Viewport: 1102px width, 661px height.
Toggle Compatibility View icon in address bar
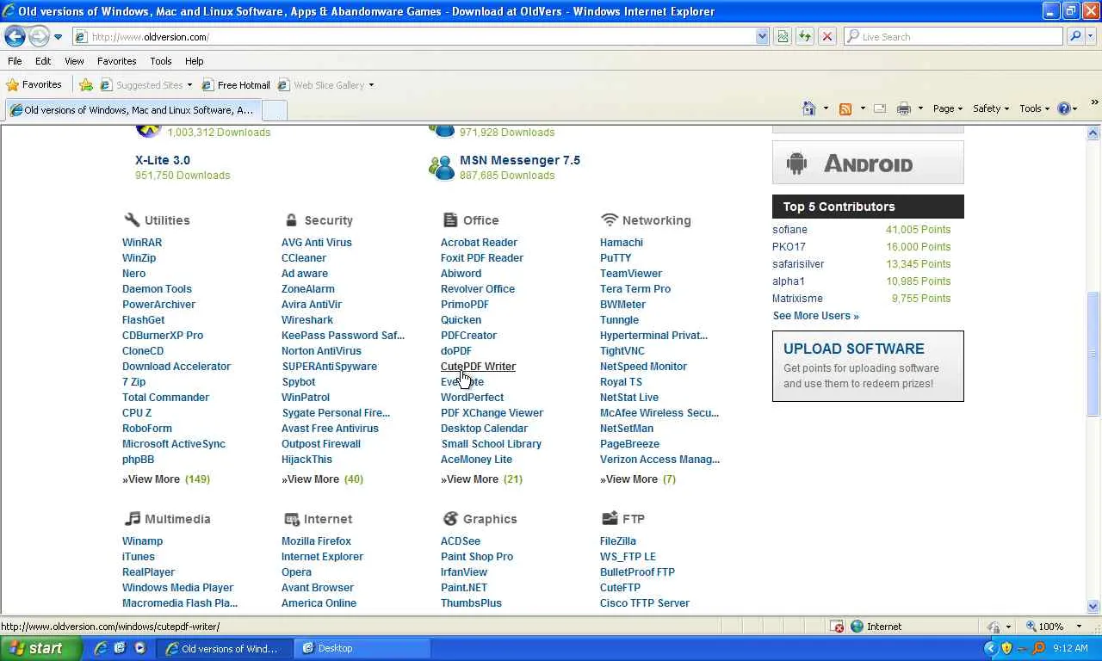coord(783,36)
